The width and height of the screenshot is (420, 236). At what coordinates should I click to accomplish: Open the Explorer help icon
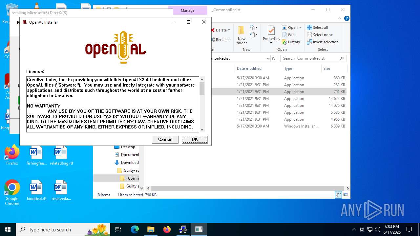(x=346, y=19)
